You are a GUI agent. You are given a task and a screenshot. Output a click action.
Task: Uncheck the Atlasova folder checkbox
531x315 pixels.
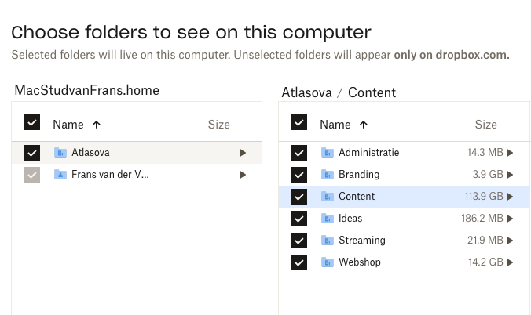coord(31,153)
